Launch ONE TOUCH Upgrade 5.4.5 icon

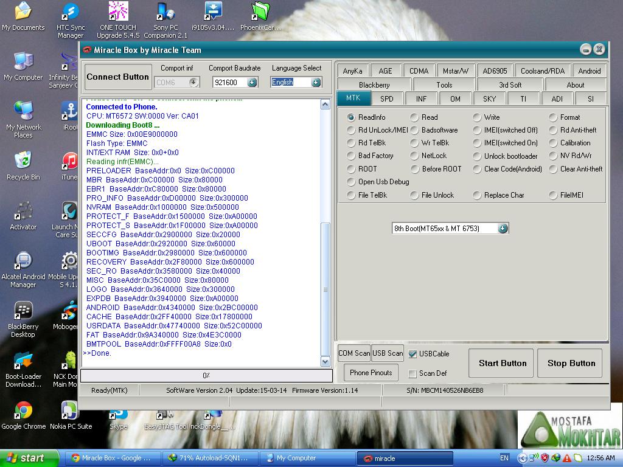(118, 20)
